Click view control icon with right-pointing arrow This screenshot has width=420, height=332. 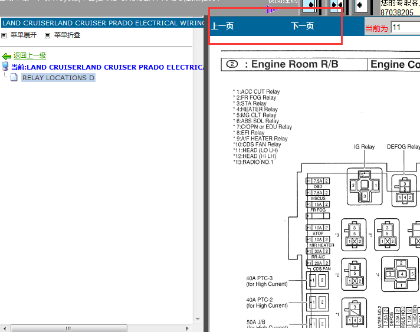tap(311, 5)
